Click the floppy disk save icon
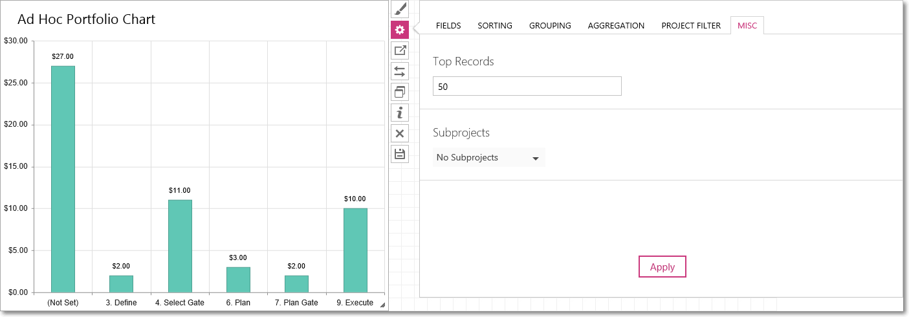This screenshot has height=317, width=909. point(400,154)
